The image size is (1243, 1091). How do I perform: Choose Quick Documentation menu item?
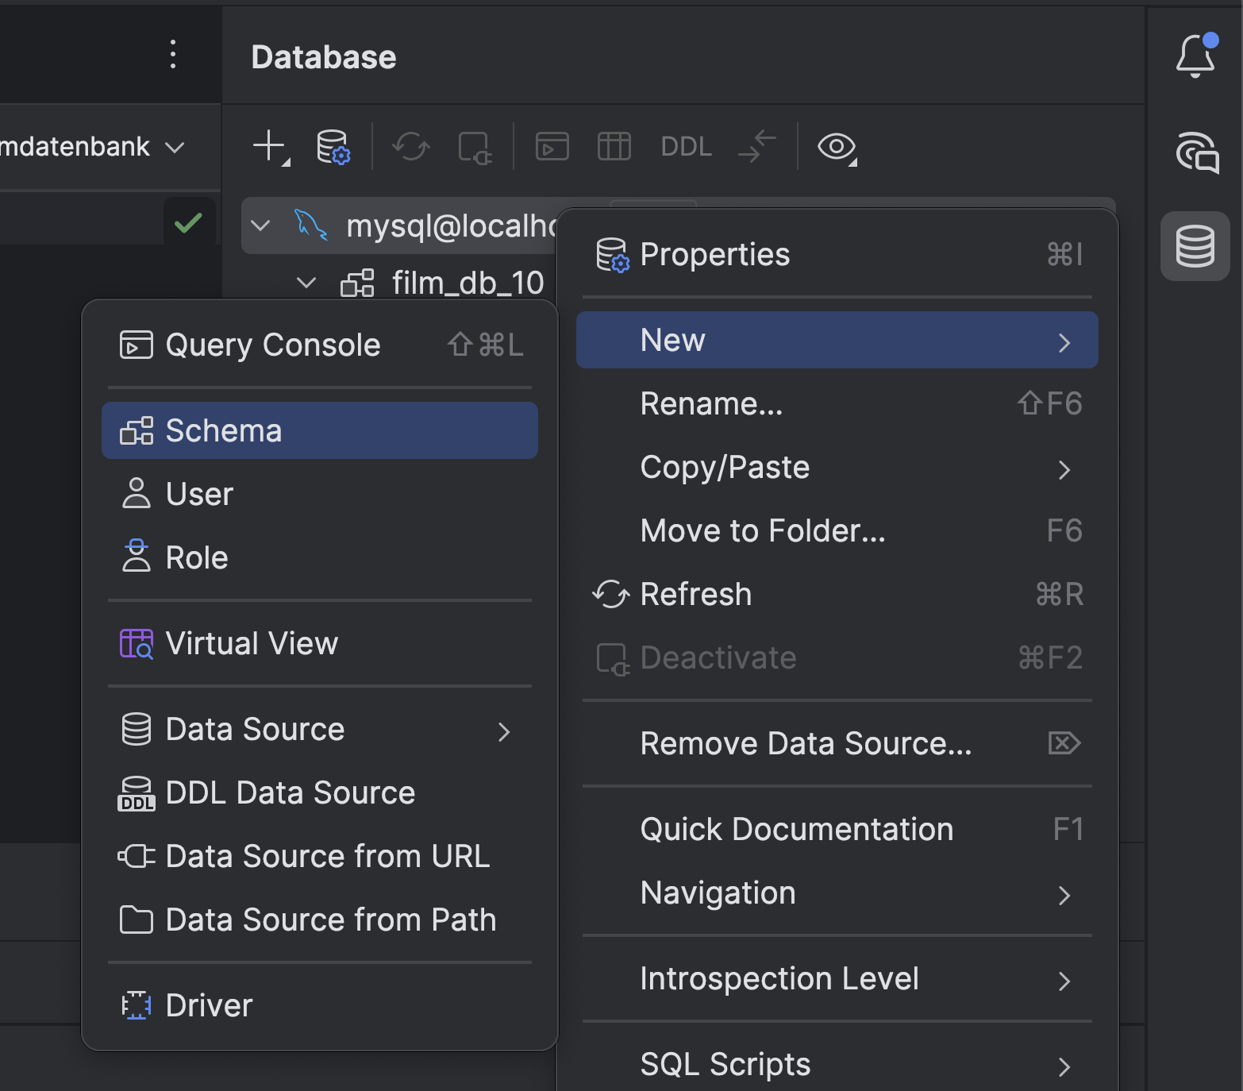pos(837,829)
